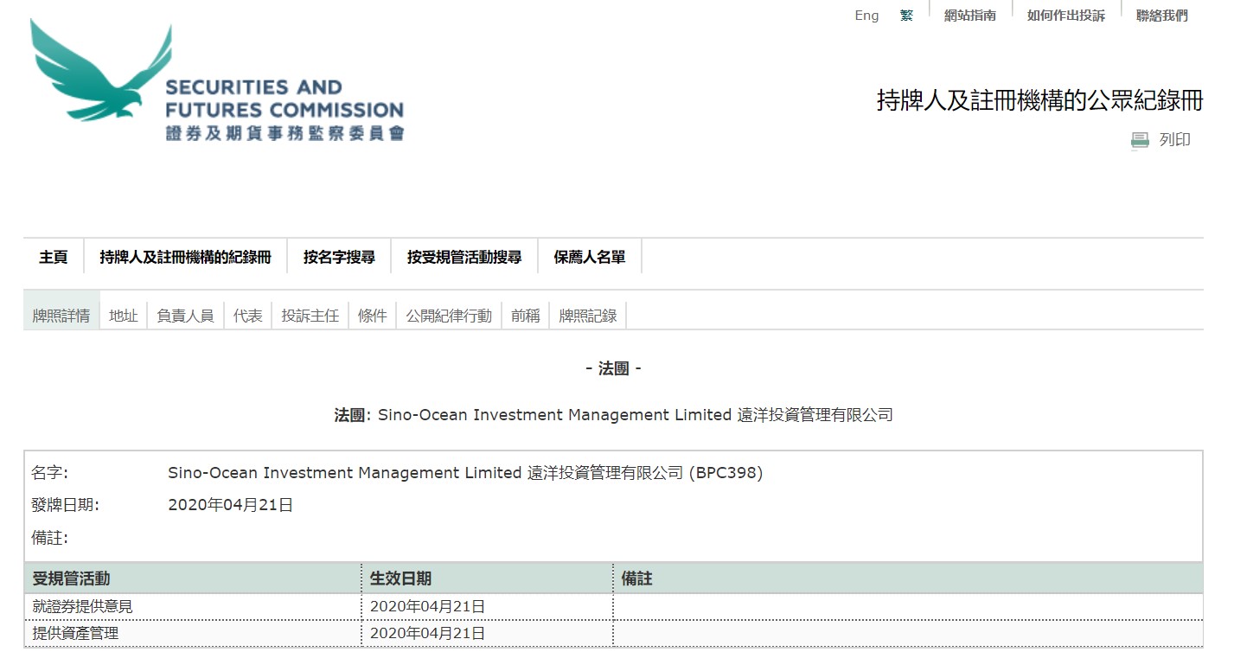Click the '- 法團 -' section heading
The height and width of the screenshot is (671, 1234).
(x=613, y=368)
